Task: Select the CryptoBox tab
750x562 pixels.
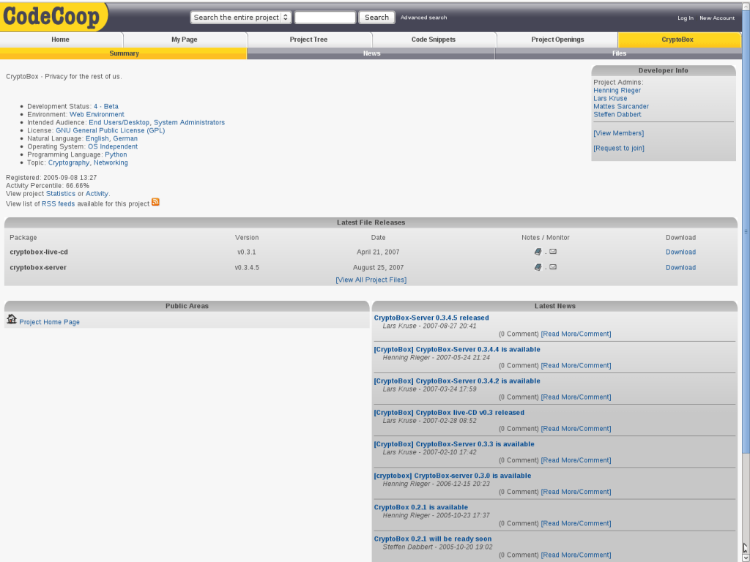Action: pyautogui.click(x=677, y=40)
